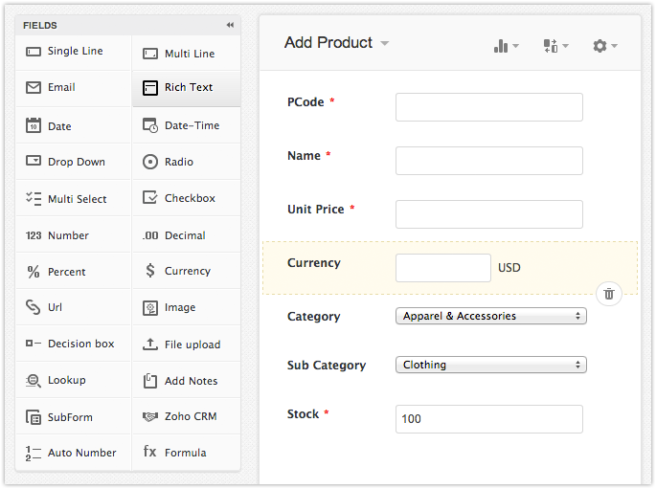Click the Stock input field showing 100
This screenshot has height=489, width=656.
point(488,419)
